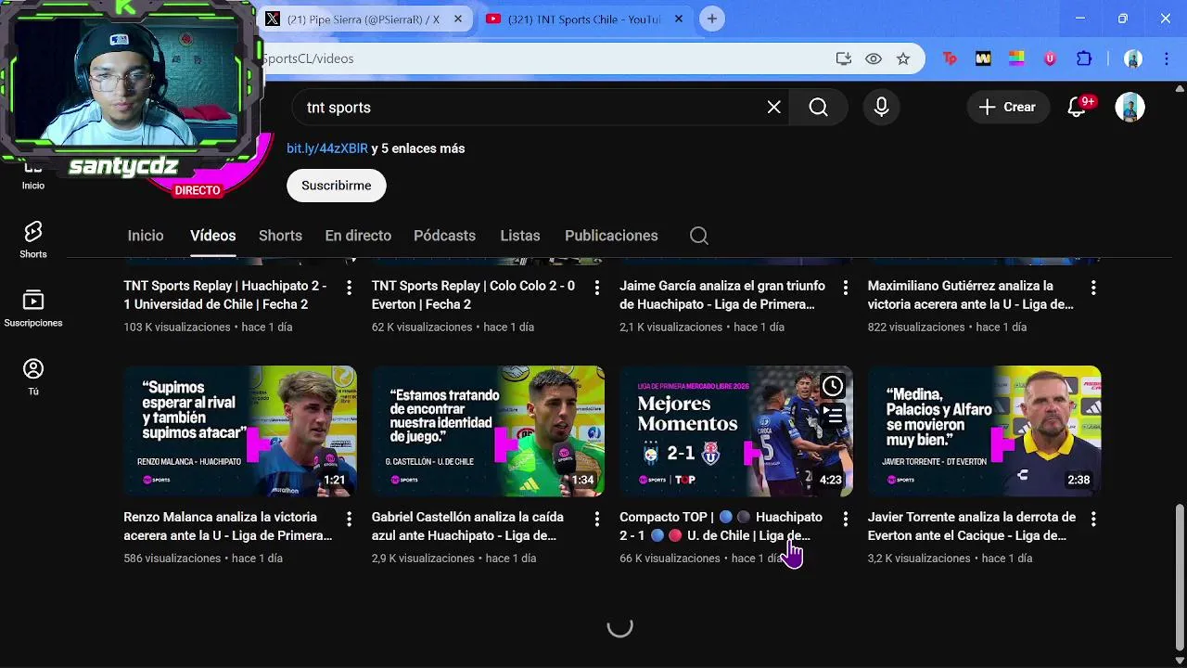The image size is (1187, 668).
Task: Open options for the Maximiliano Gutiérrez video
Action: tap(1093, 289)
